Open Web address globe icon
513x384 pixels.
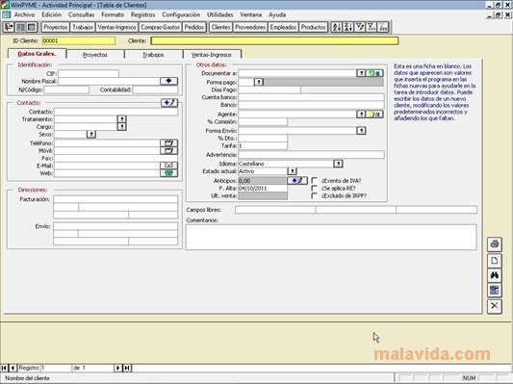168,173
